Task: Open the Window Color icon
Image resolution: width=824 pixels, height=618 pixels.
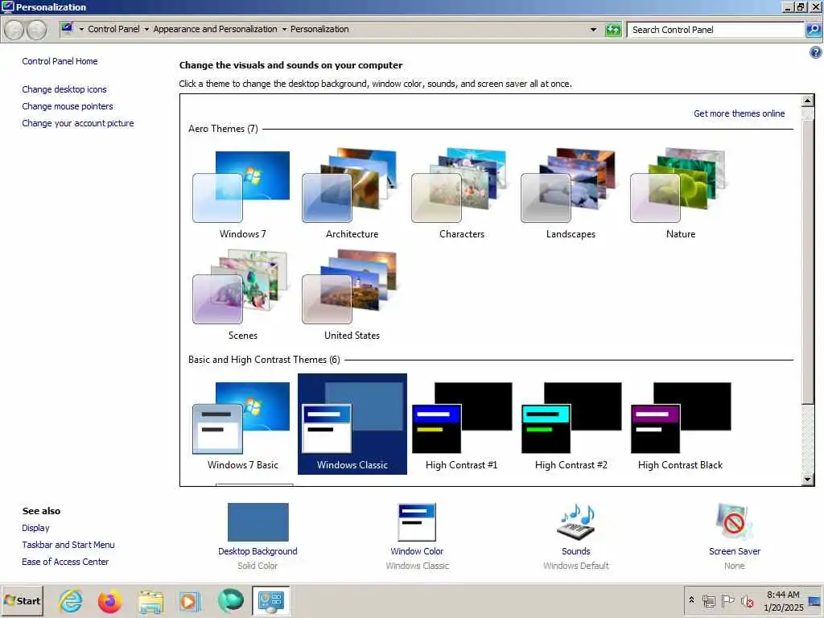Action: click(x=417, y=521)
